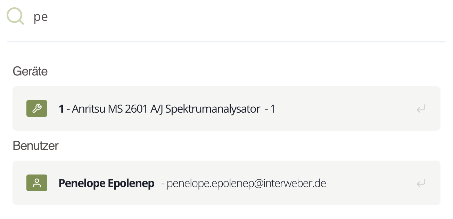
Task: Click the enter arrow on the Penelope row
Action: 421,183
